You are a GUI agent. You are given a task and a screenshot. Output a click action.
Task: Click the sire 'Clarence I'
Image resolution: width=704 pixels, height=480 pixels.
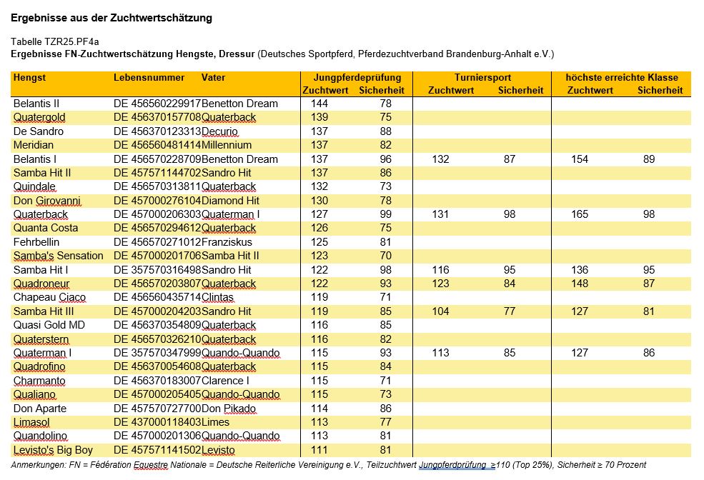pyautogui.click(x=225, y=381)
